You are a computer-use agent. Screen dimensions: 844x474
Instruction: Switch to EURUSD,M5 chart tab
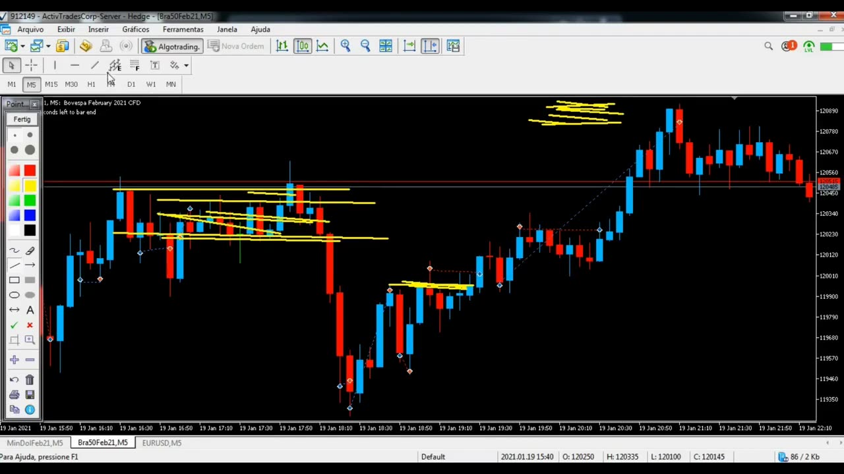(162, 443)
